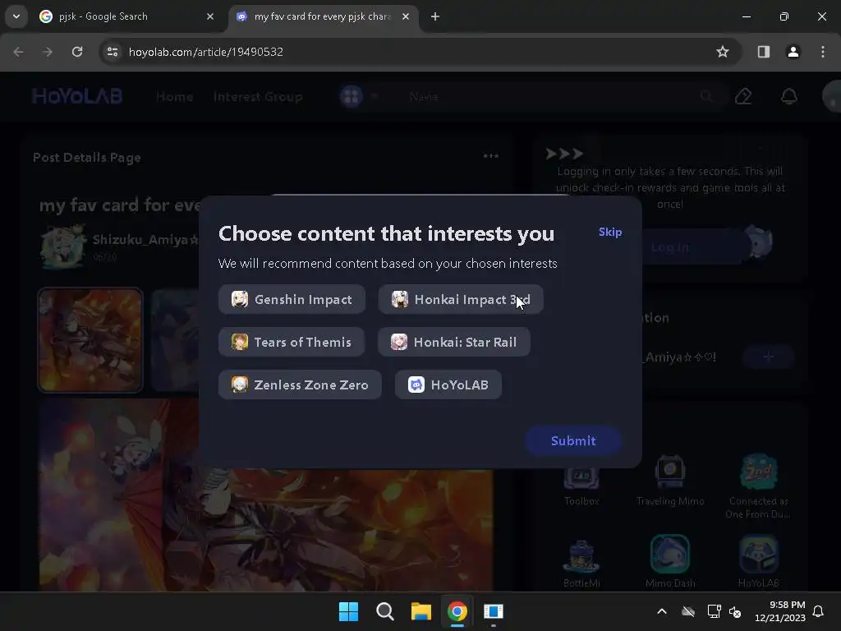Open the Windows Start menu
Image resolution: width=841 pixels, height=631 pixels.
(348, 611)
